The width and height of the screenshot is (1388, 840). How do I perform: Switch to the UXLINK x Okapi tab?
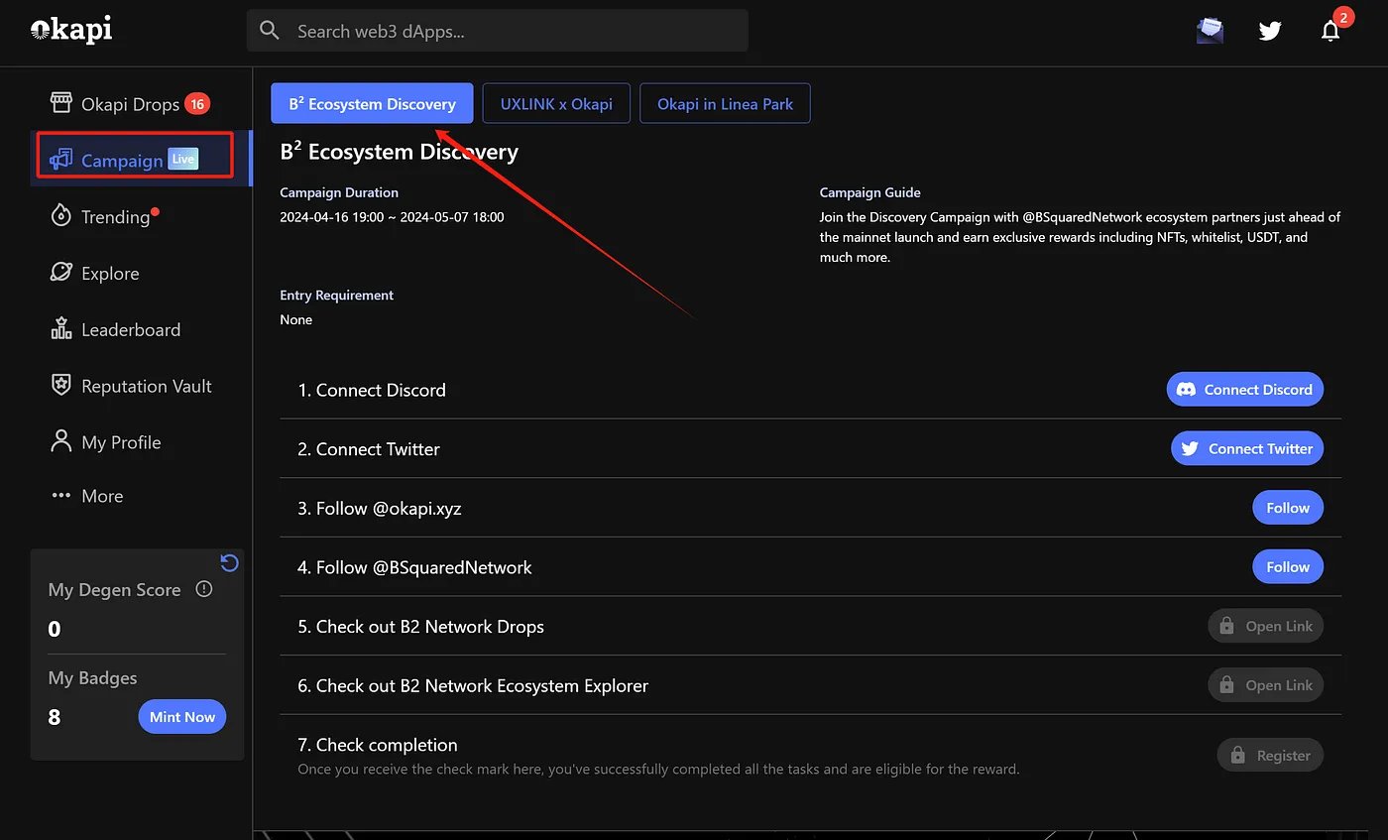tap(556, 103)
